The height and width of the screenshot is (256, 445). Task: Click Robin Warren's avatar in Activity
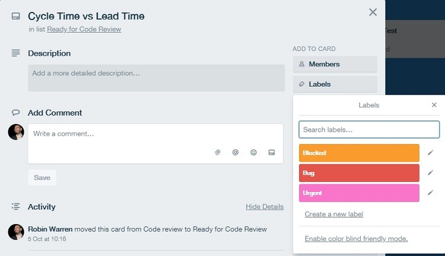[16, 232]
